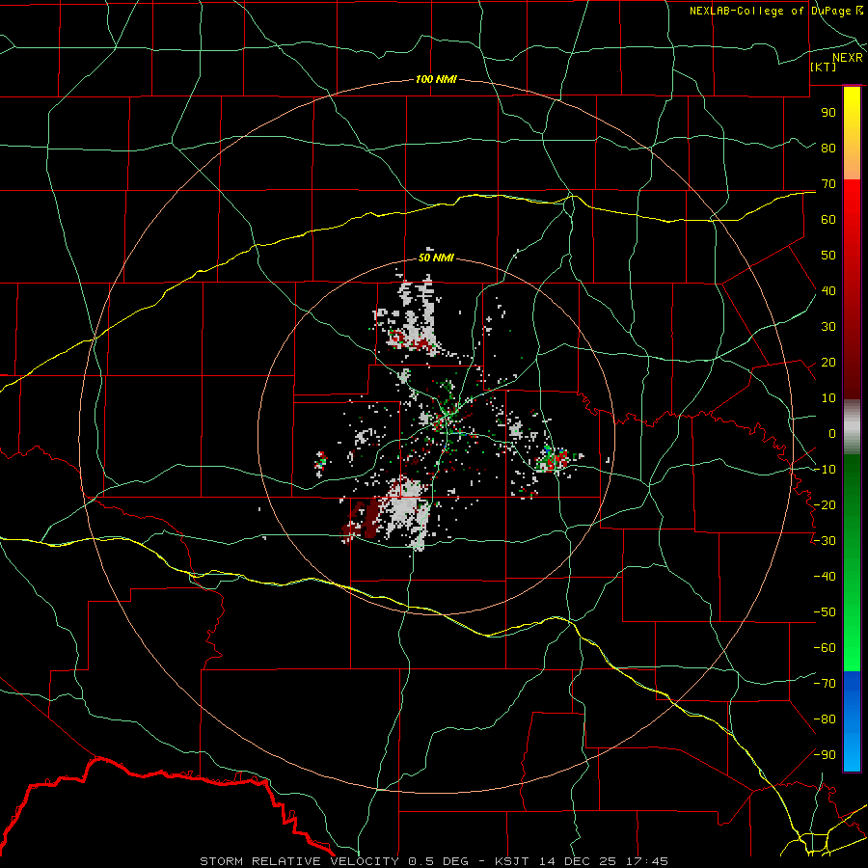Click the 70 value on the velocity scale
Screen dimensions: 868x868
pyautogui.click(x=828, y=184)
